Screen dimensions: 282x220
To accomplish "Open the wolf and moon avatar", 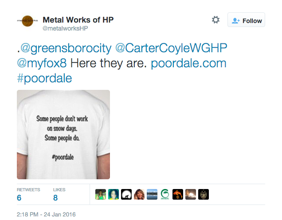I will click(126, 194).
